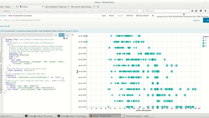Open the Auto-refresh settings
Screen dimensions: 209x118
click(142, 16)
